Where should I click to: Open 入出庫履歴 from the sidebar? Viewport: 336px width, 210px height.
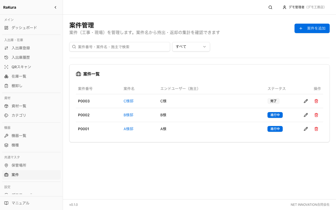click(31, 57)
